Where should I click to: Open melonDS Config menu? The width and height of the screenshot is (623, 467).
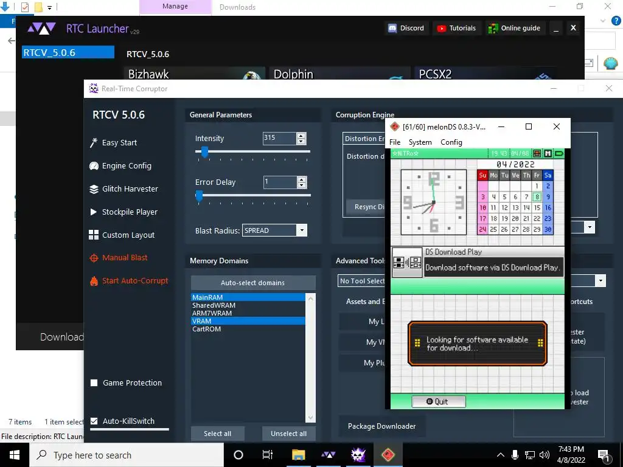click(451, 142)
